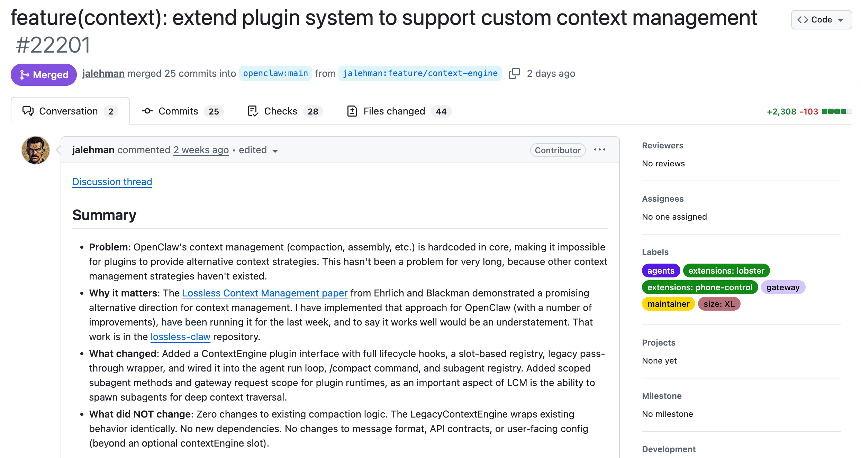Visit the lossless-claw repository link
Screen dimensions: 861x458
180,337
